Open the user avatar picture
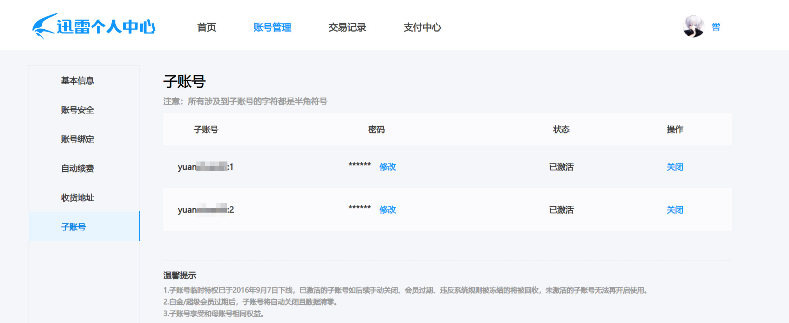Screen dimensions: 789x323 693,27
